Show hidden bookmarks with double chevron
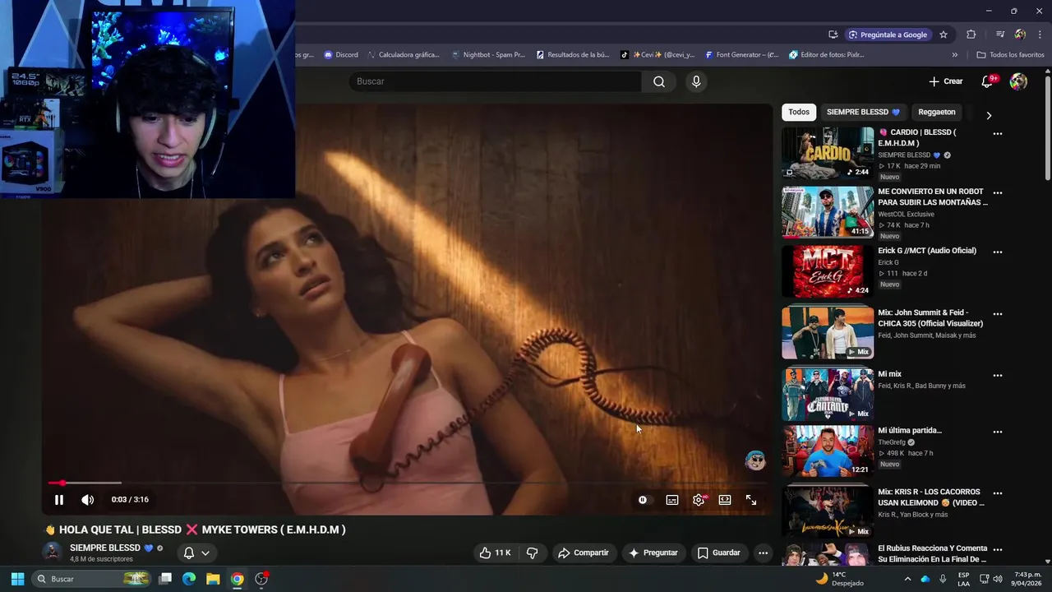 [x=955, y=55]
